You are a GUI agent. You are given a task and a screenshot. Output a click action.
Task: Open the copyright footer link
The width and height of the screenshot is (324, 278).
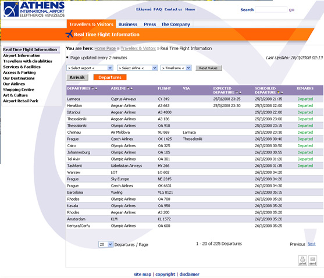tap(165, 275)
